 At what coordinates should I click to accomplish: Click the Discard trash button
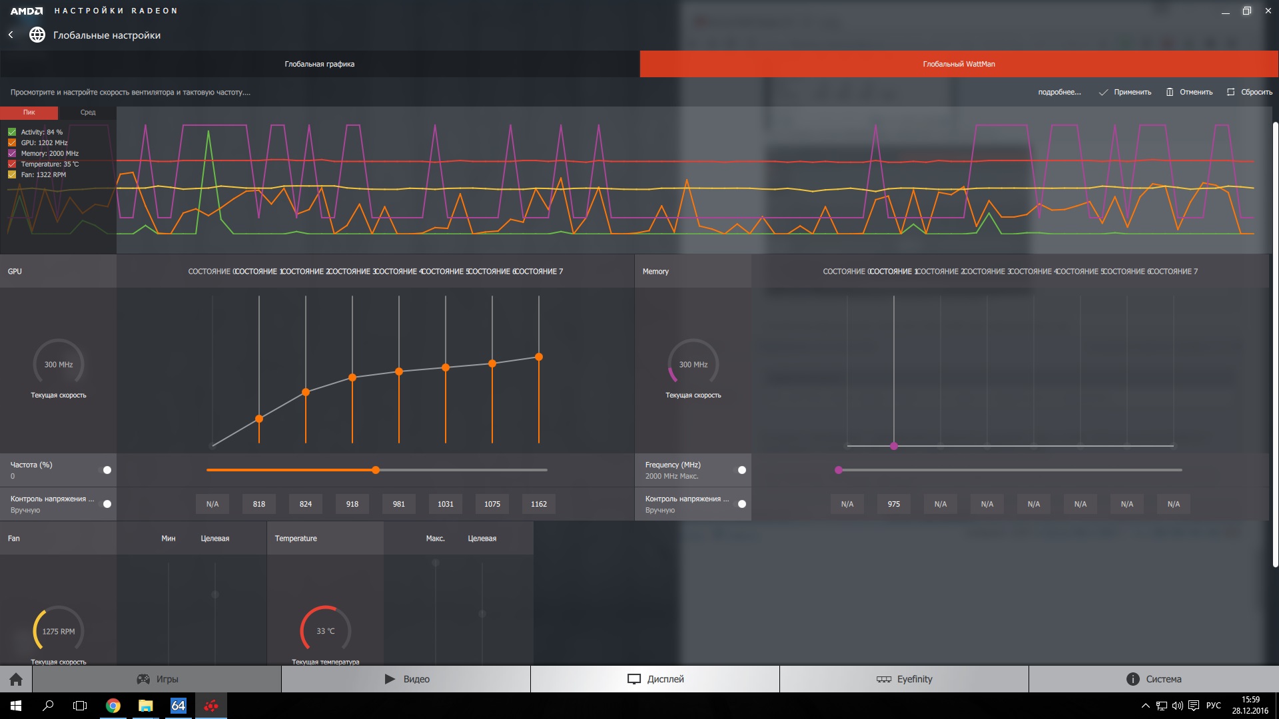pyautogui.click(x=1189, y=92)
